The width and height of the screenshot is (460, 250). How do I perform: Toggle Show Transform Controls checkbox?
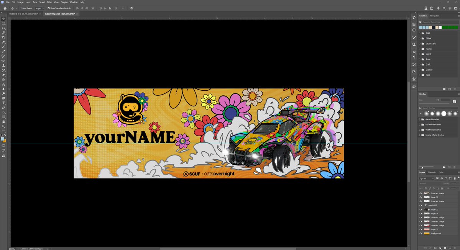(x=49, y=8)
